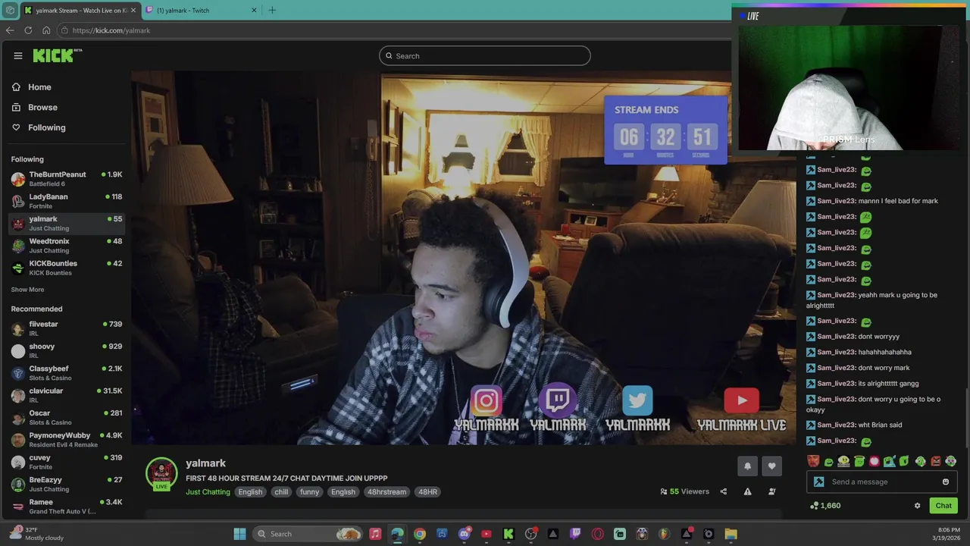Select the yalmark Stream Kick tab

[79, 10]
